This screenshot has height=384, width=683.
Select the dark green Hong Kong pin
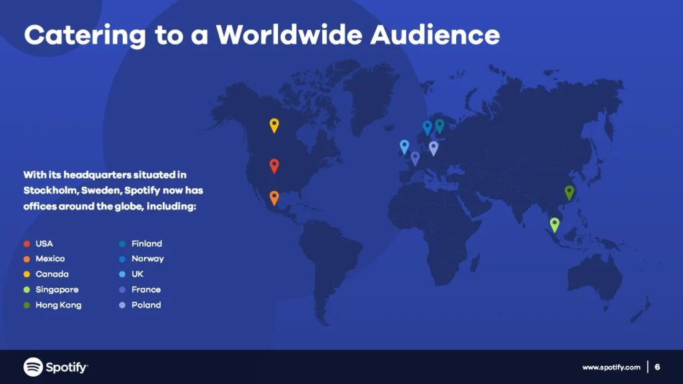(570, 193)
